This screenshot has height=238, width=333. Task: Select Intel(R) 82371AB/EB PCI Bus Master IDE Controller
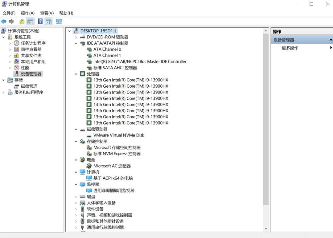coord(140,61)
